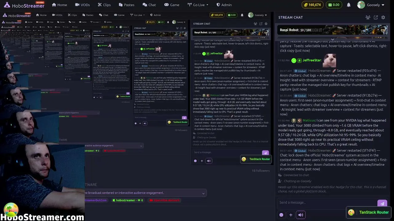Viewport: 394px width, 221px height.
Task: Click the HoboStreamer logo in the nested preview navbar
Action: [17, 15]
